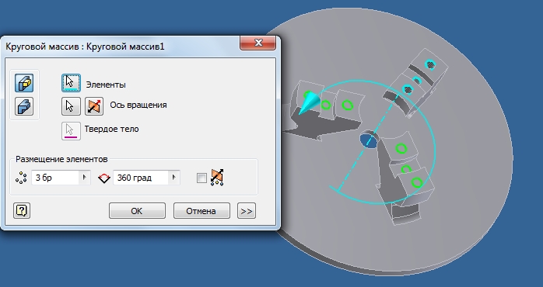Image resolution: width=543 pixels, height=287 pixels.
Task: Click the Ось вращения label
Action: (138, 105)
